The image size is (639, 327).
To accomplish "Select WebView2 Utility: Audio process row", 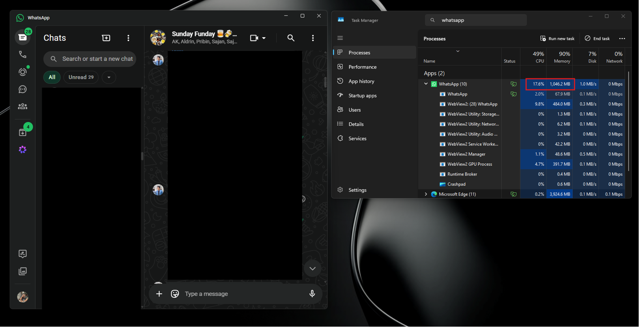I will (x=521, y=134).
